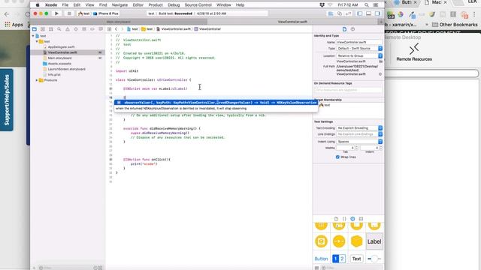The image size is (481, 270).
Task: Uncheck the Wrap lines checkbox
Action: [337, 157]
